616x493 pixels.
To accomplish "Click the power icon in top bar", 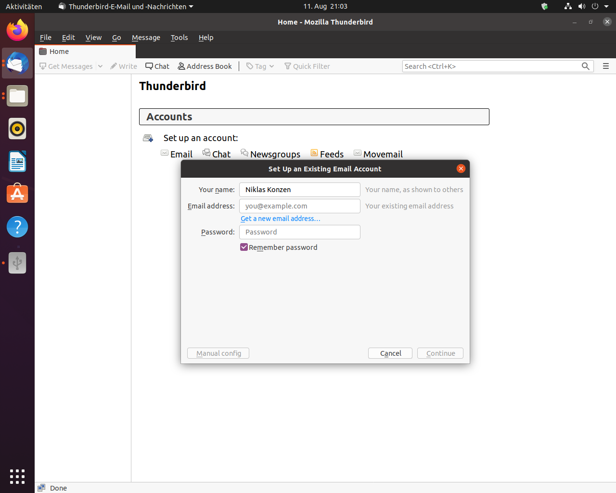I will [595, 6].
